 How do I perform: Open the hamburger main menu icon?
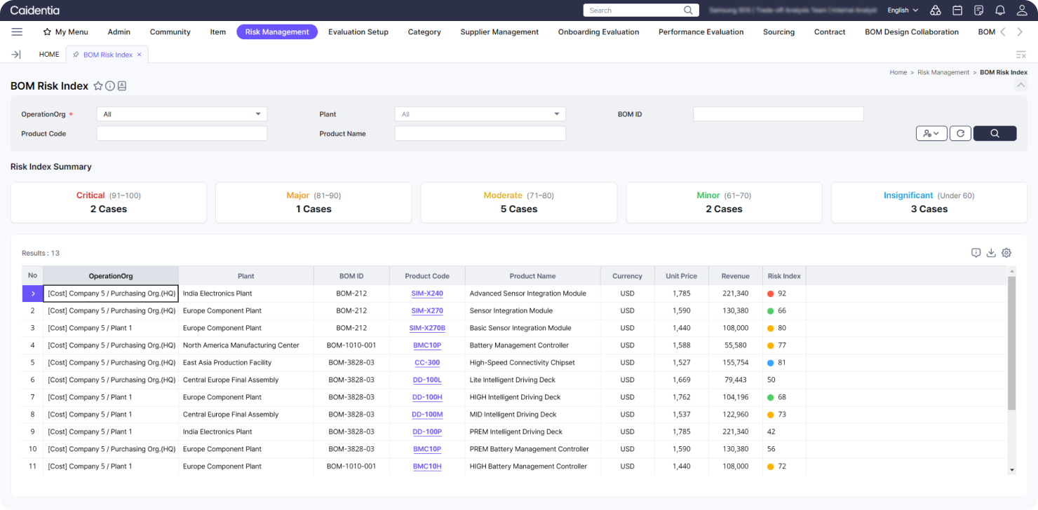18,32
